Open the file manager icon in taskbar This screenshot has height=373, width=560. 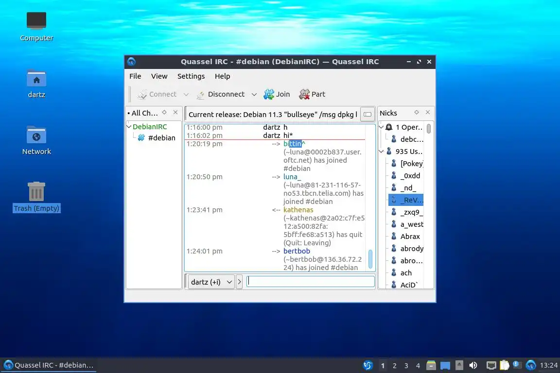(x=431, y=365)
